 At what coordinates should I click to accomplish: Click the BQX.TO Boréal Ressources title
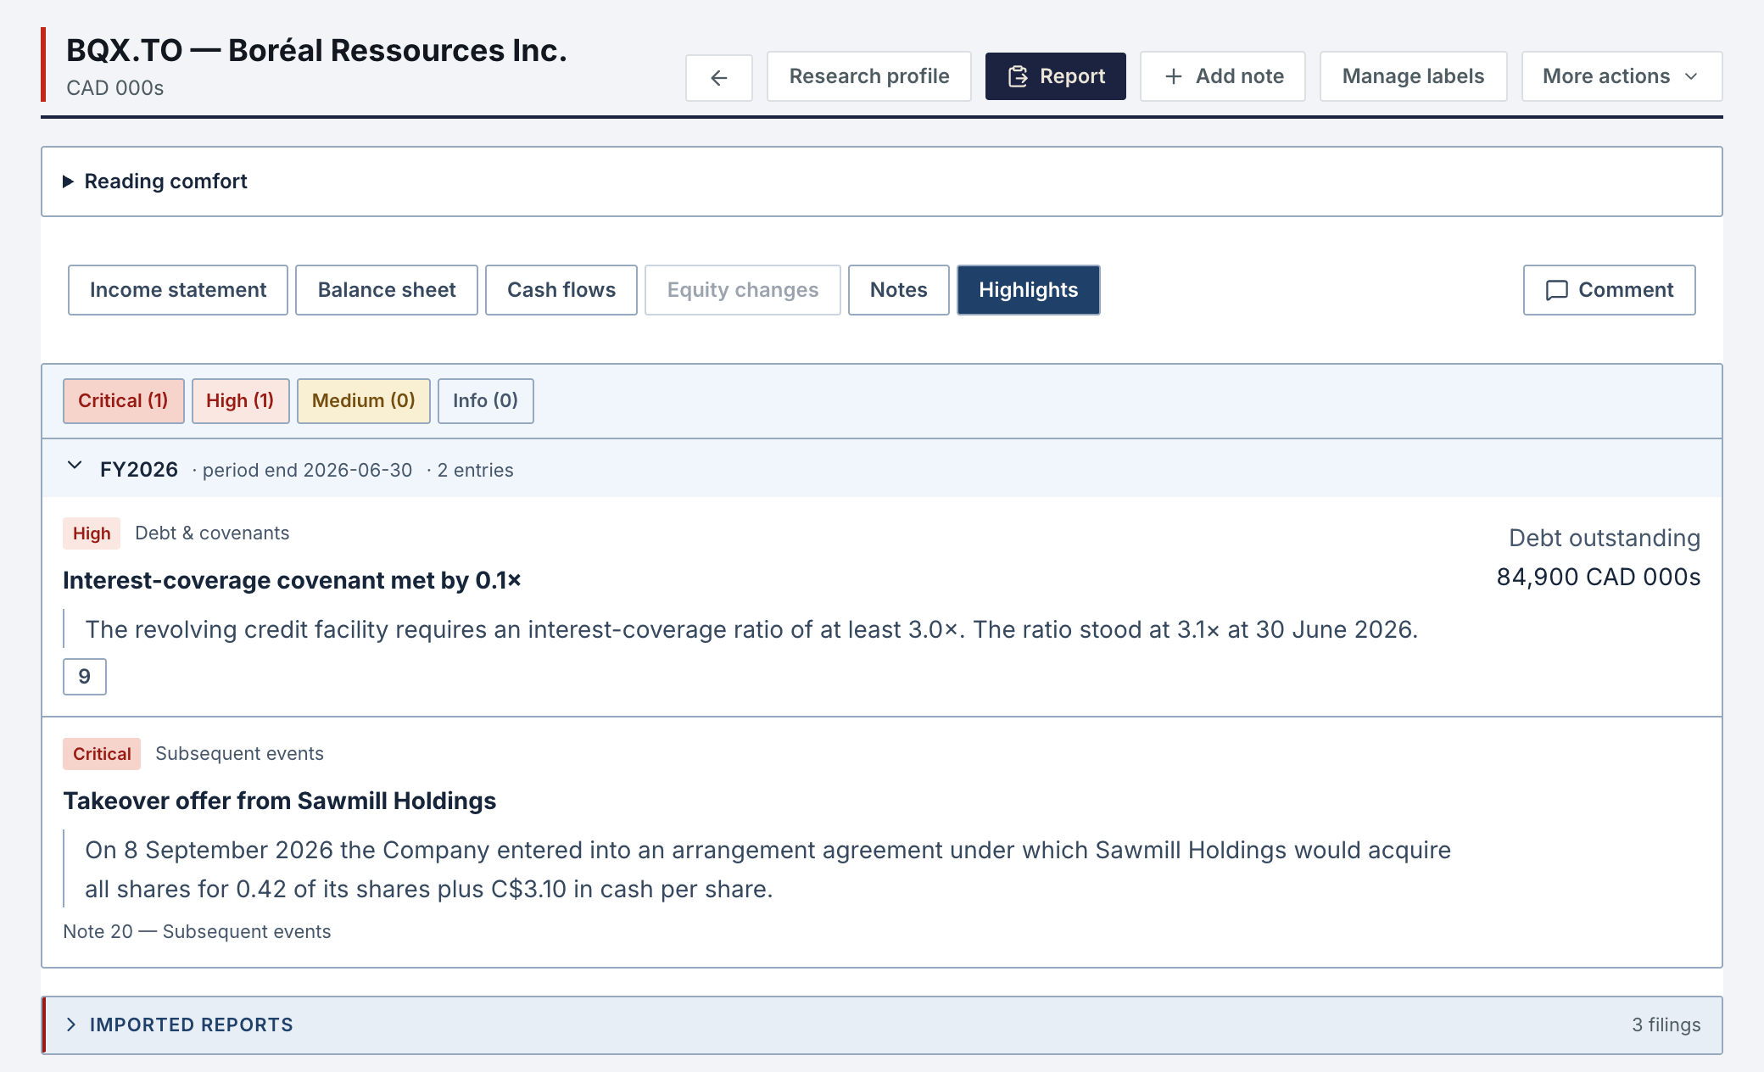[316, 51]
